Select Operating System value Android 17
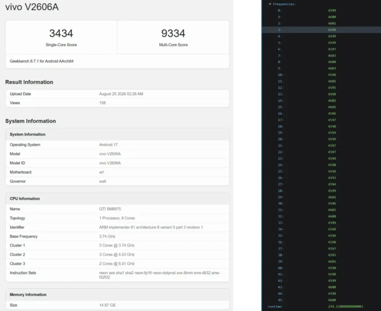The height and width of the screenshot is (311, 381). click(108, 145)
